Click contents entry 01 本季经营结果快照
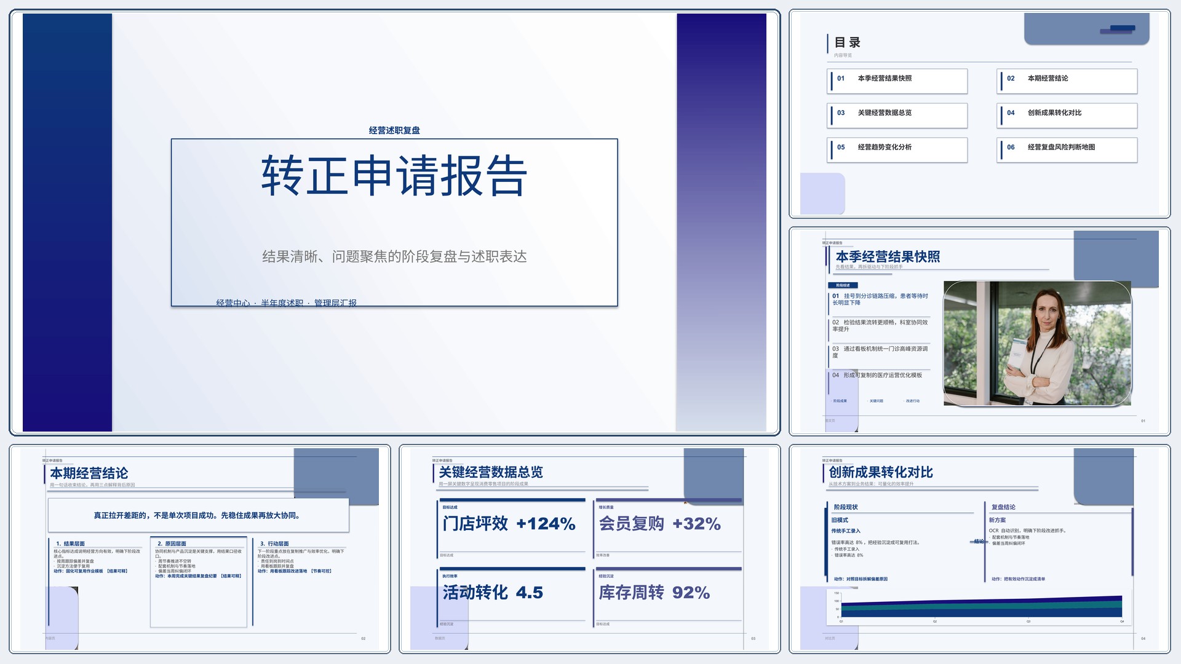Image resolution: width=1181 pixels, height=664 pixels. [x=897, y=81]
